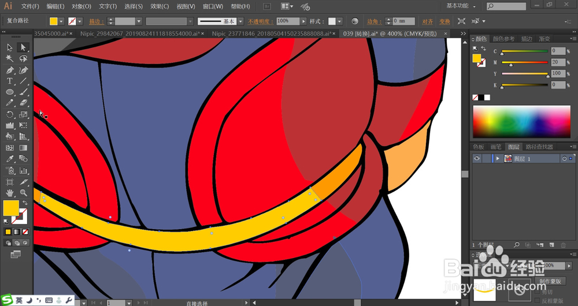Click the target circle of 图层 1
This screenshot has width=578, height=306.
(564, 159)
